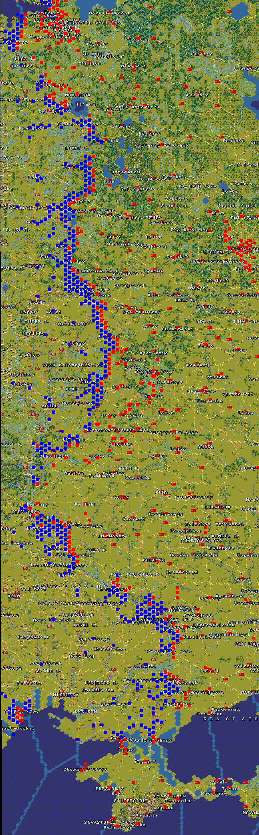Select the Dorogobuzh town label
The width and height of the screenshot is (259, 835).
(x=129, y=286)
